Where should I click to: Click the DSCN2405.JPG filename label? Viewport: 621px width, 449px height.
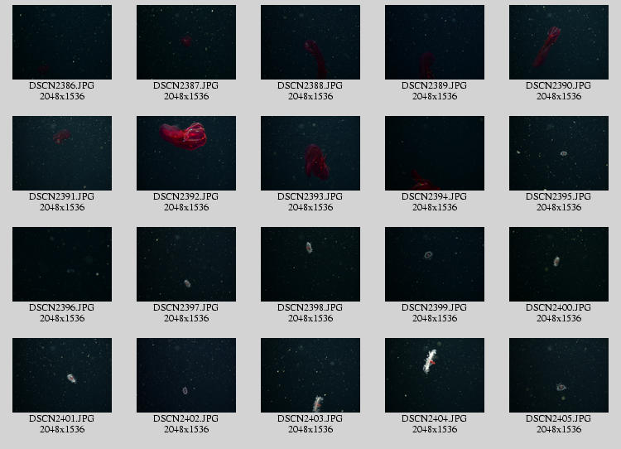tap(558, 418)
